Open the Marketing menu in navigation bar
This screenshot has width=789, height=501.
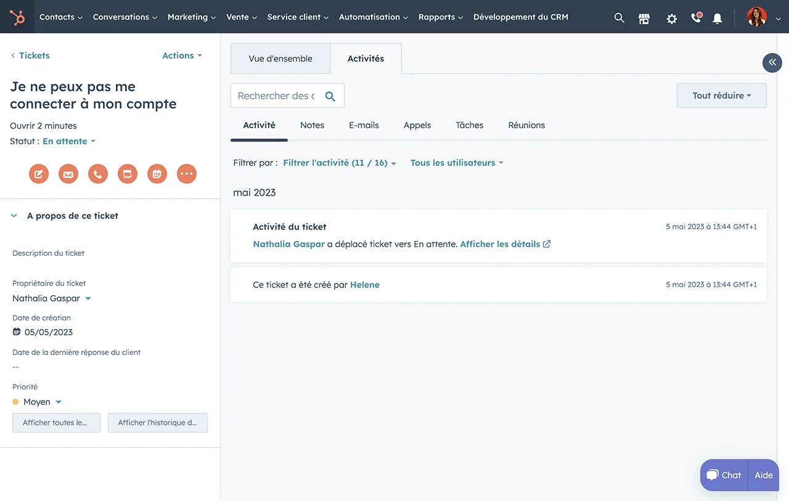(191, 17)
